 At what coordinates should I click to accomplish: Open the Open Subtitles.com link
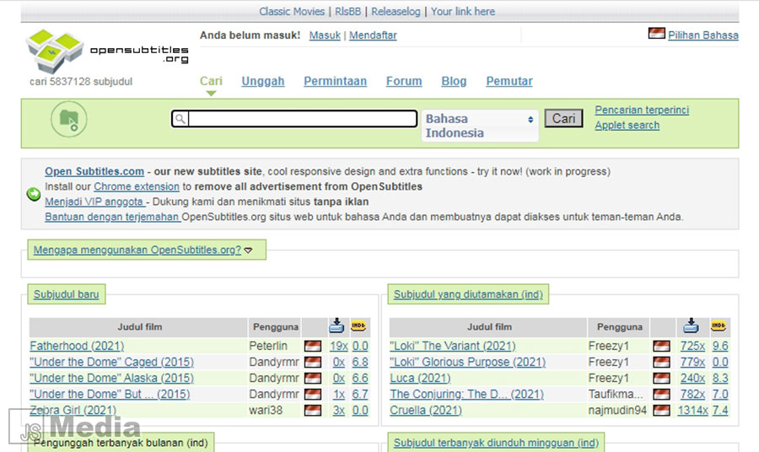click(94, 171)
